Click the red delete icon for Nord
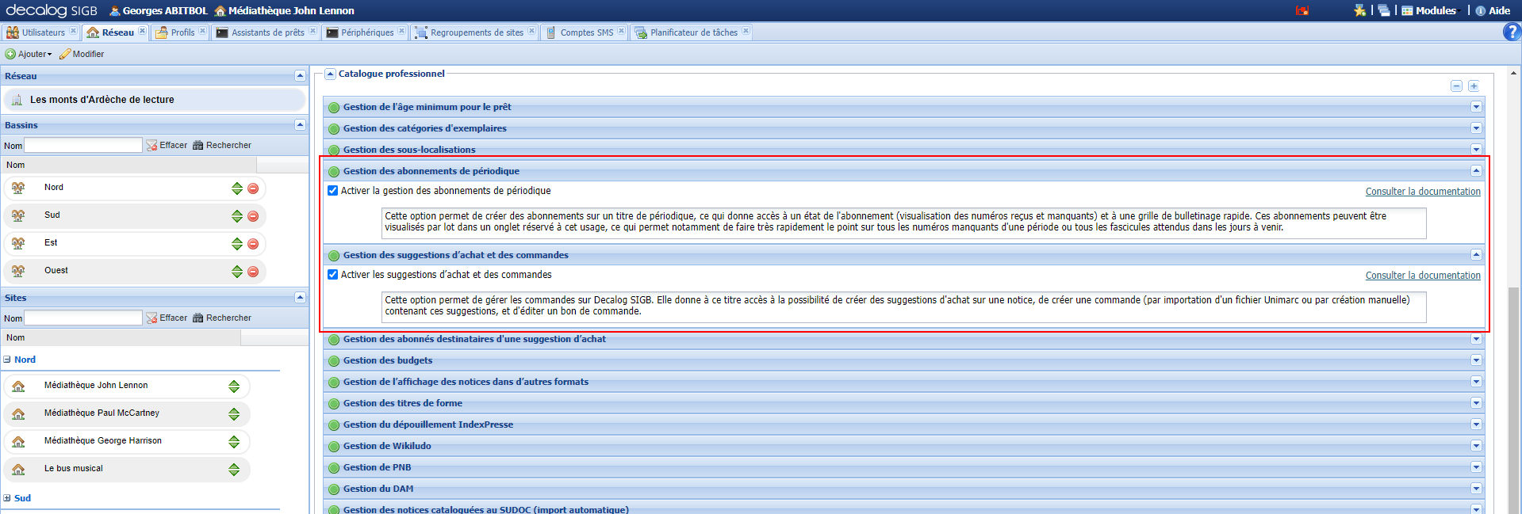 point(253,188)
